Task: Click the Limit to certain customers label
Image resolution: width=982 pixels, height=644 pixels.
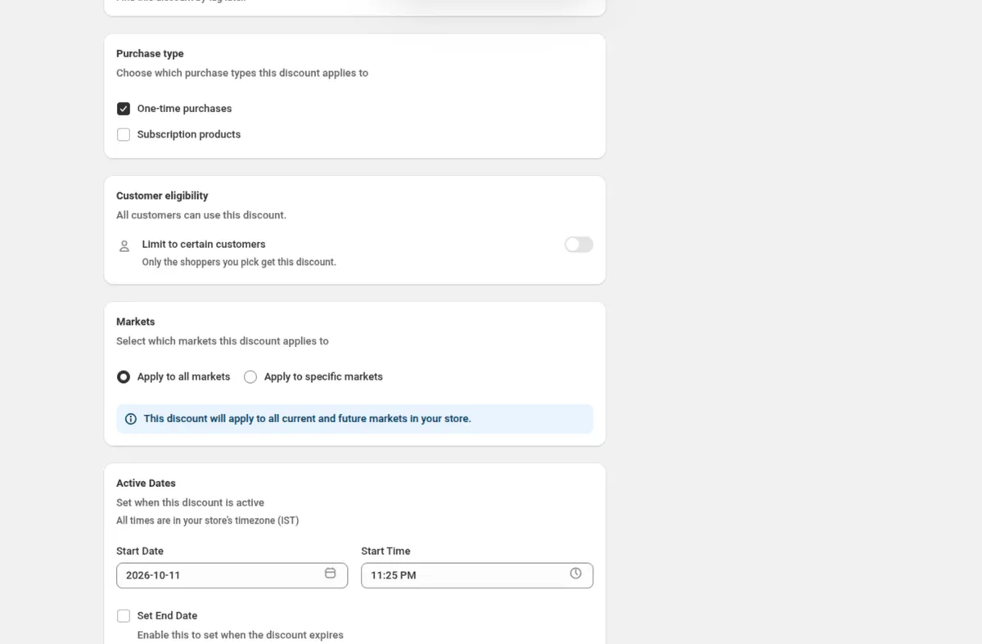Action: (x=204, y=245)
